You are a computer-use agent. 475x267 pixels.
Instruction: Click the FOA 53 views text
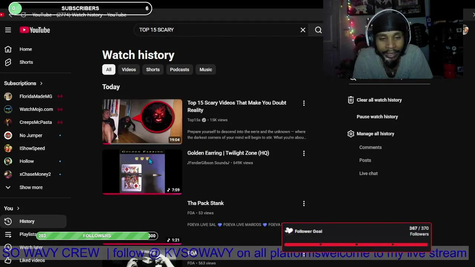(200, 213)
